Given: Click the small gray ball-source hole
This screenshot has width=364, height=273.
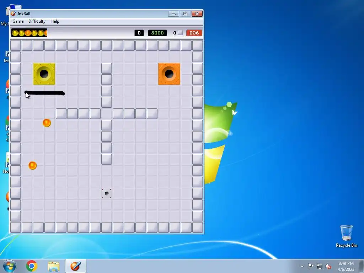Looking at the screenshot, I should pyautogui.click(x=107, y=193).
